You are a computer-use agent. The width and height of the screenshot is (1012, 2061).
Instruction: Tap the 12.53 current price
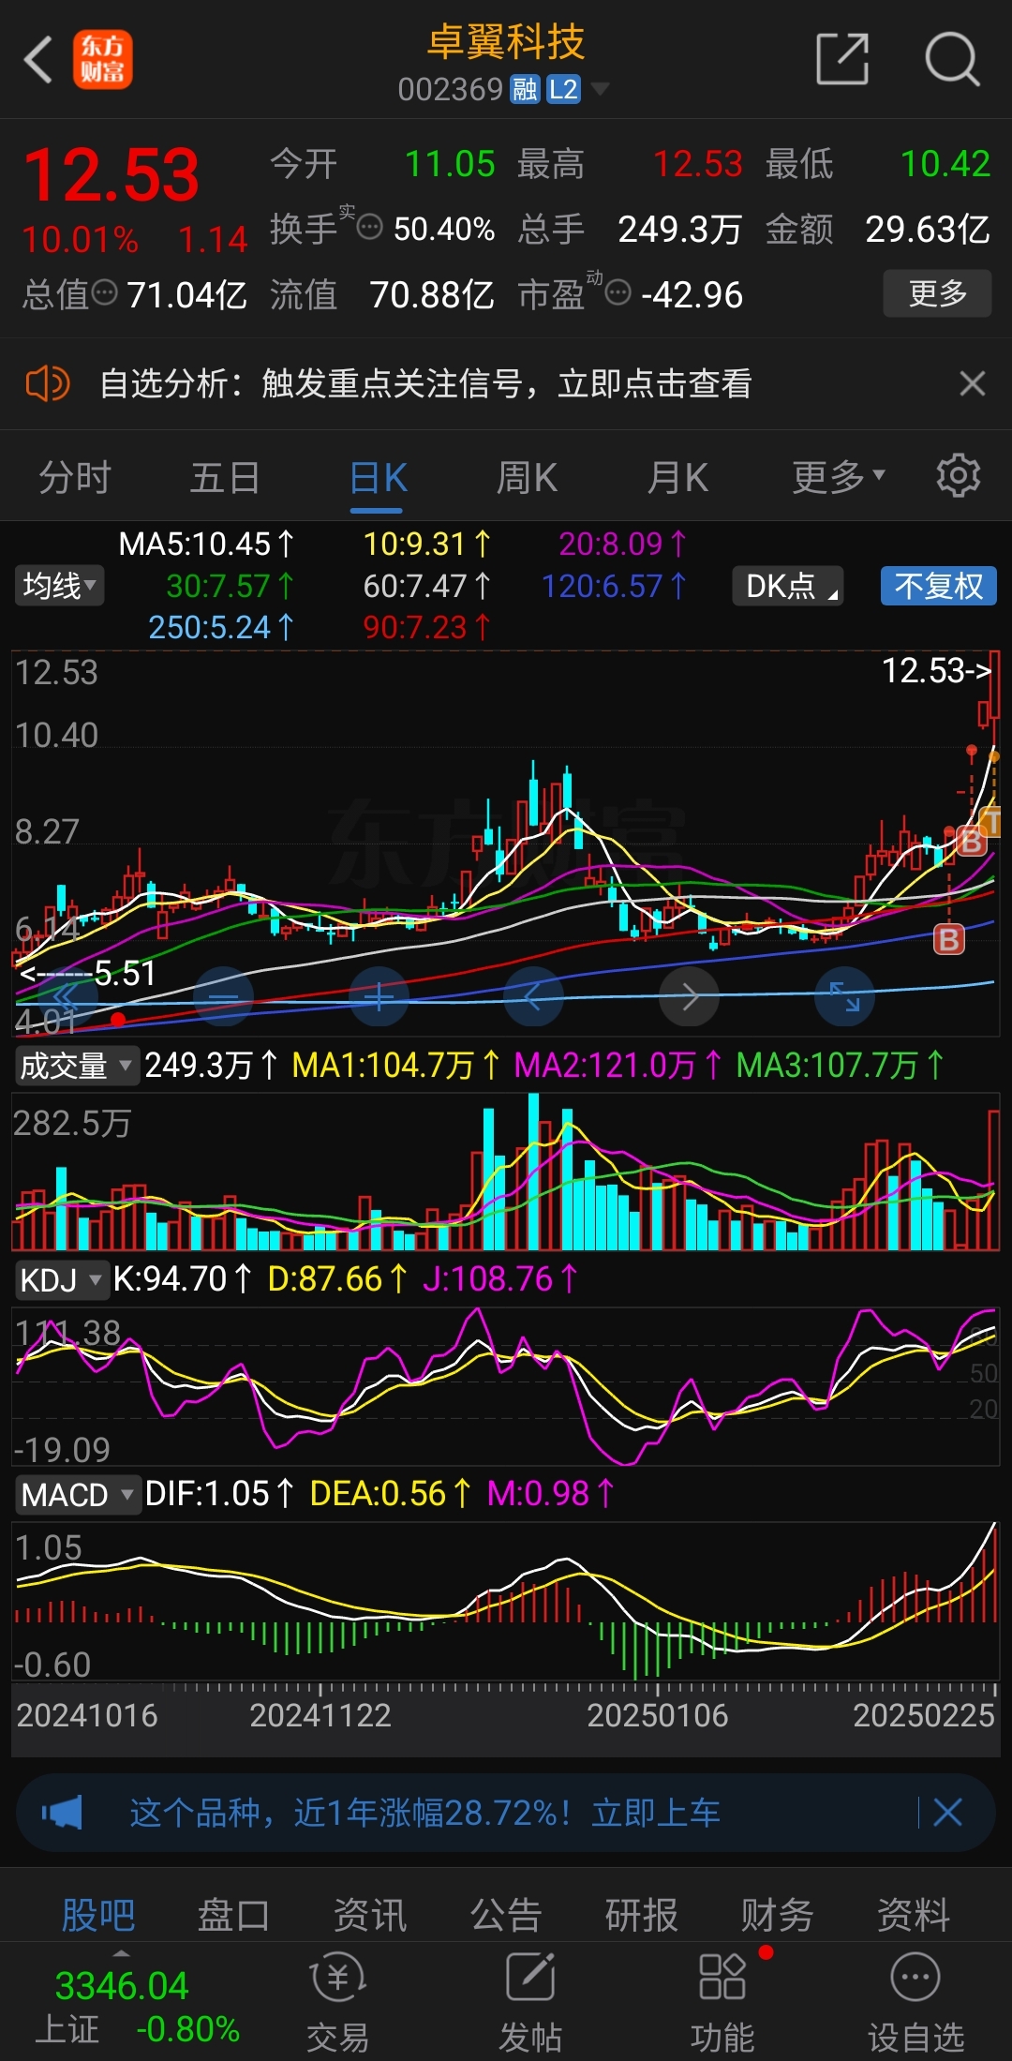(112, 175)
